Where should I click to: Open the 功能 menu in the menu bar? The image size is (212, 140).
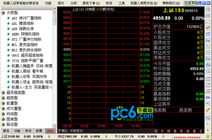[x=48, y=3]
